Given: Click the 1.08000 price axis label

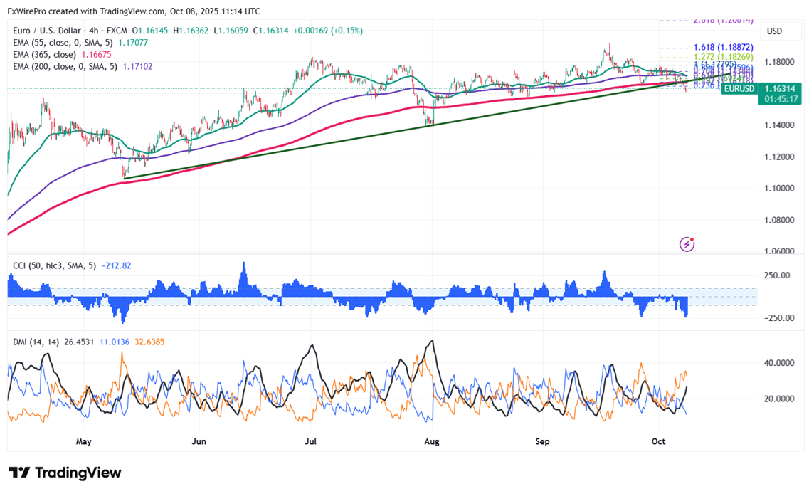Looking at the screenshot, I should [779, 220].
